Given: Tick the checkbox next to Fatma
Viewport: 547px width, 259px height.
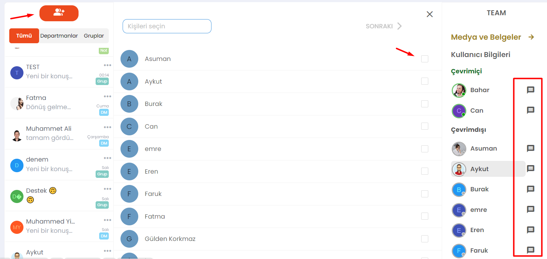Looking at the screenshot, I should 425,216.
